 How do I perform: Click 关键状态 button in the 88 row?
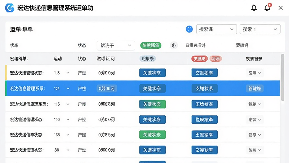click(x=152, y=150)
